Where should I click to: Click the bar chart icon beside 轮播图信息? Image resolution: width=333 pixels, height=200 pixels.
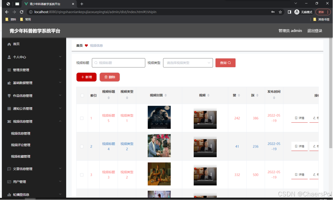pos(9,195)
